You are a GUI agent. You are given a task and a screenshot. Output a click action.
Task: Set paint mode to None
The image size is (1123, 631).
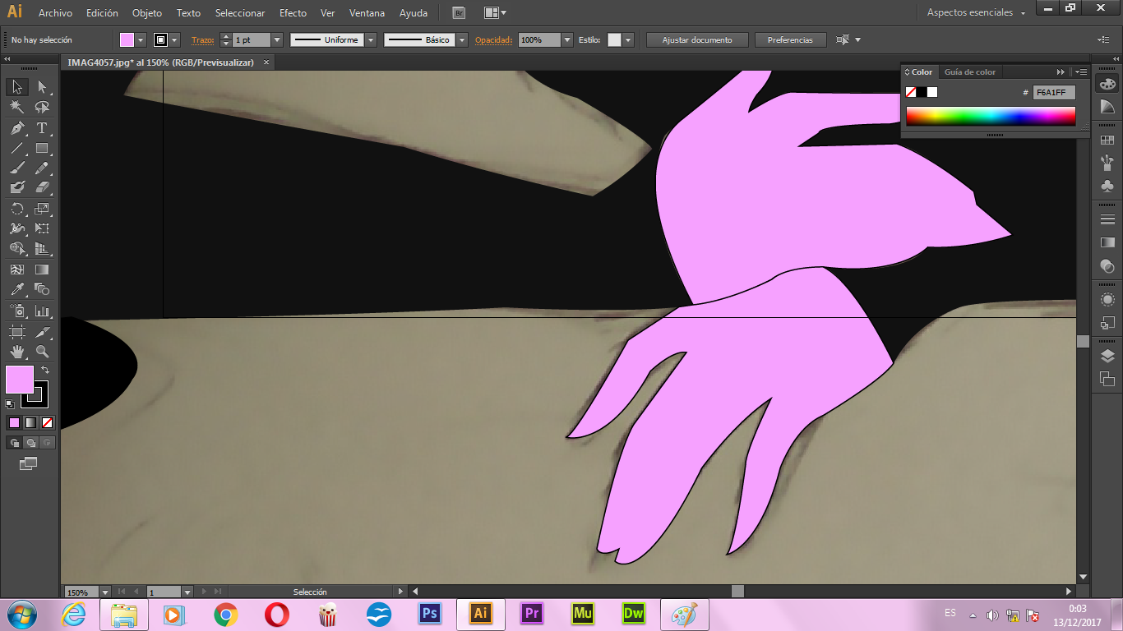click(x=47, y=422)
